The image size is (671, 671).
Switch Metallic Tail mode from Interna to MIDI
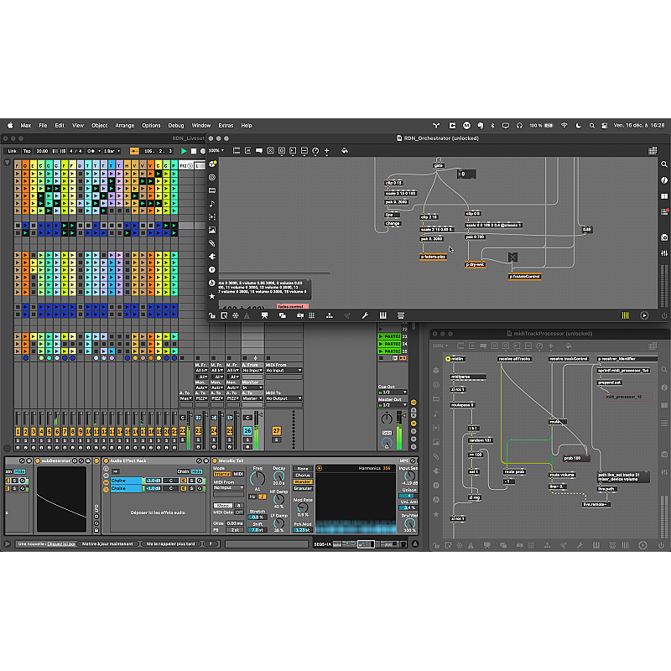[x=238, y=474]
